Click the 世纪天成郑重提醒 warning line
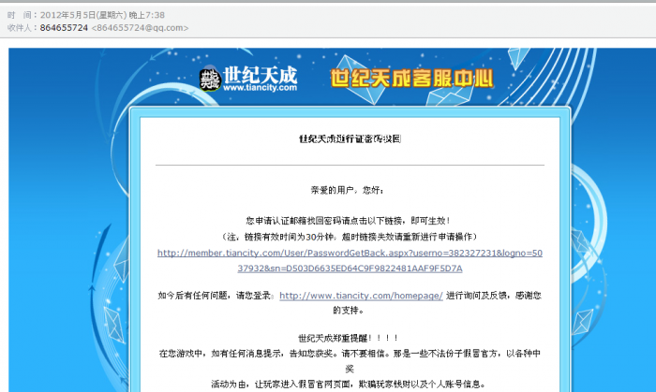This screenshot has height=392, width=656. click(349, 338)
